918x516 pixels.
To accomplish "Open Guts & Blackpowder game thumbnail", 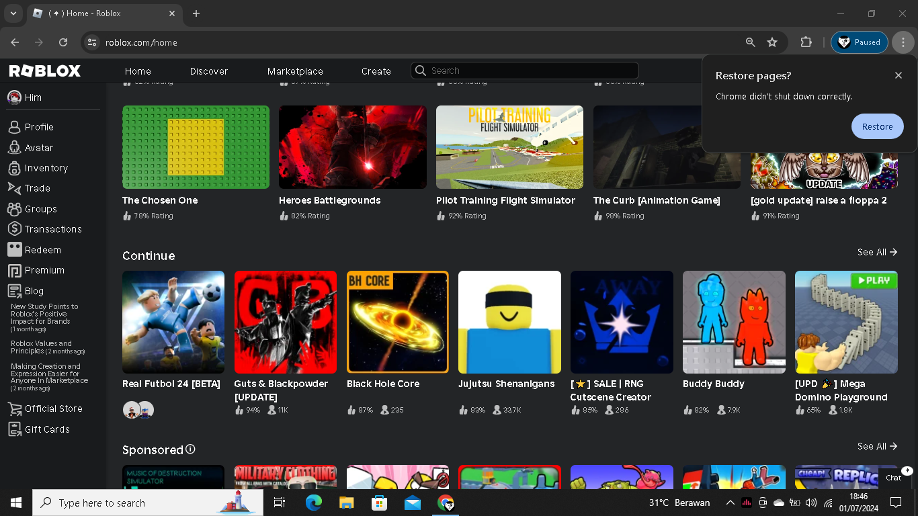I will [286, 322].
